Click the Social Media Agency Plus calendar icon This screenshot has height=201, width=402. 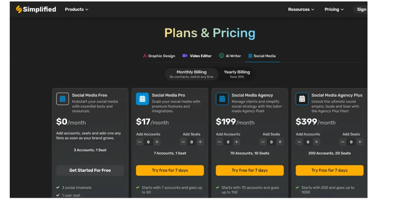pyautogui.click(x=302, y=99)
